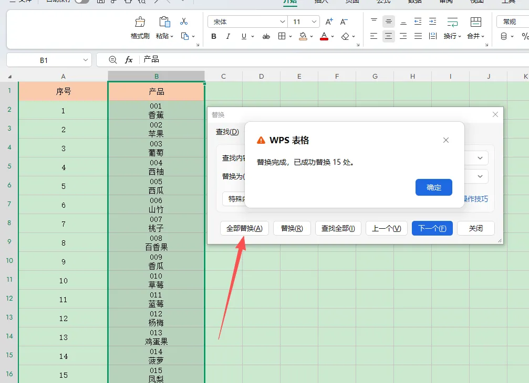This screenshot has width=529, height=383.
Task: Apply the red font color A
Action: tap(324, 36)
